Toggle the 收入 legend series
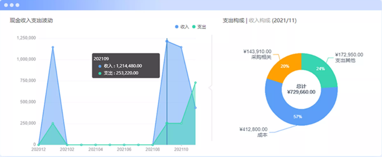Screen dimensions: 382x157 tap(182, 27)
